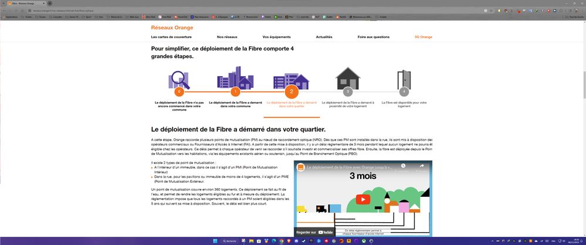Viewport: 586px width, 245px height.
Task: Click text 'Le déploiement de la Fibre a démarré dans votre commune'
Action: pyautogui.click(x=235, y=104)
